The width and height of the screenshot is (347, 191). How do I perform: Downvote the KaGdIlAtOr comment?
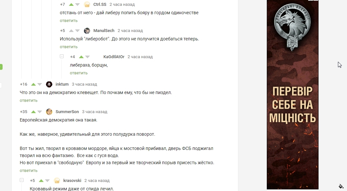(x=88, y=57)
